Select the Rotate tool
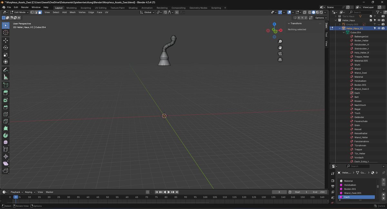The height and width of the screenshot is (209, 387). pos(5,47)
